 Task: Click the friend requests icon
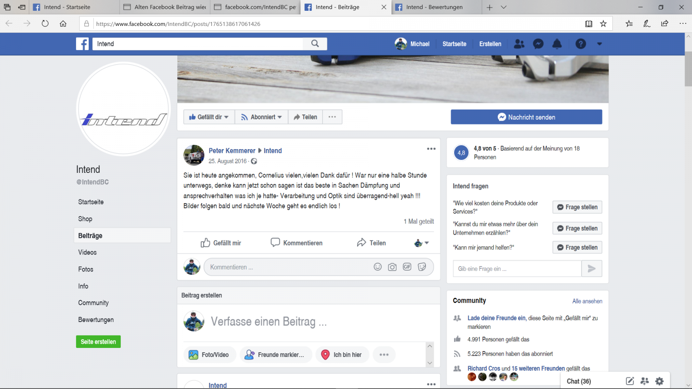(519, 44)
